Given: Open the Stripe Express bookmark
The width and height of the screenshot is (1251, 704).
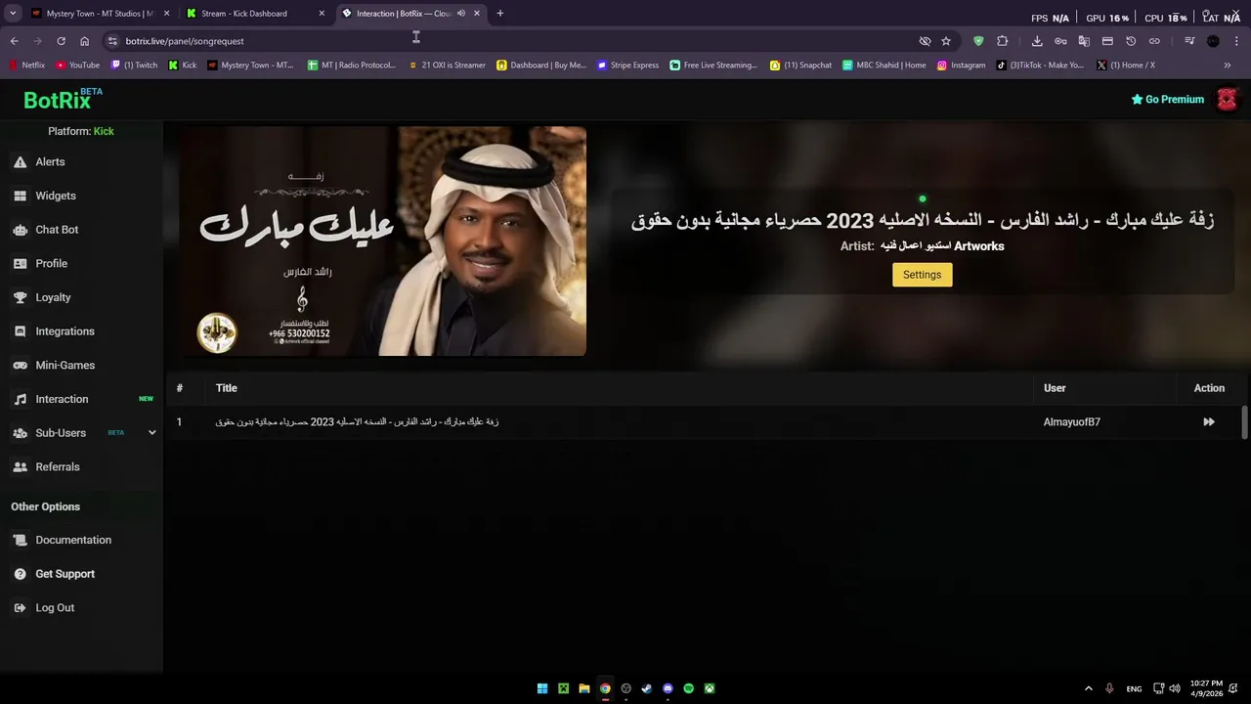Looking at the screenshot, I should (x=628, y=66).
